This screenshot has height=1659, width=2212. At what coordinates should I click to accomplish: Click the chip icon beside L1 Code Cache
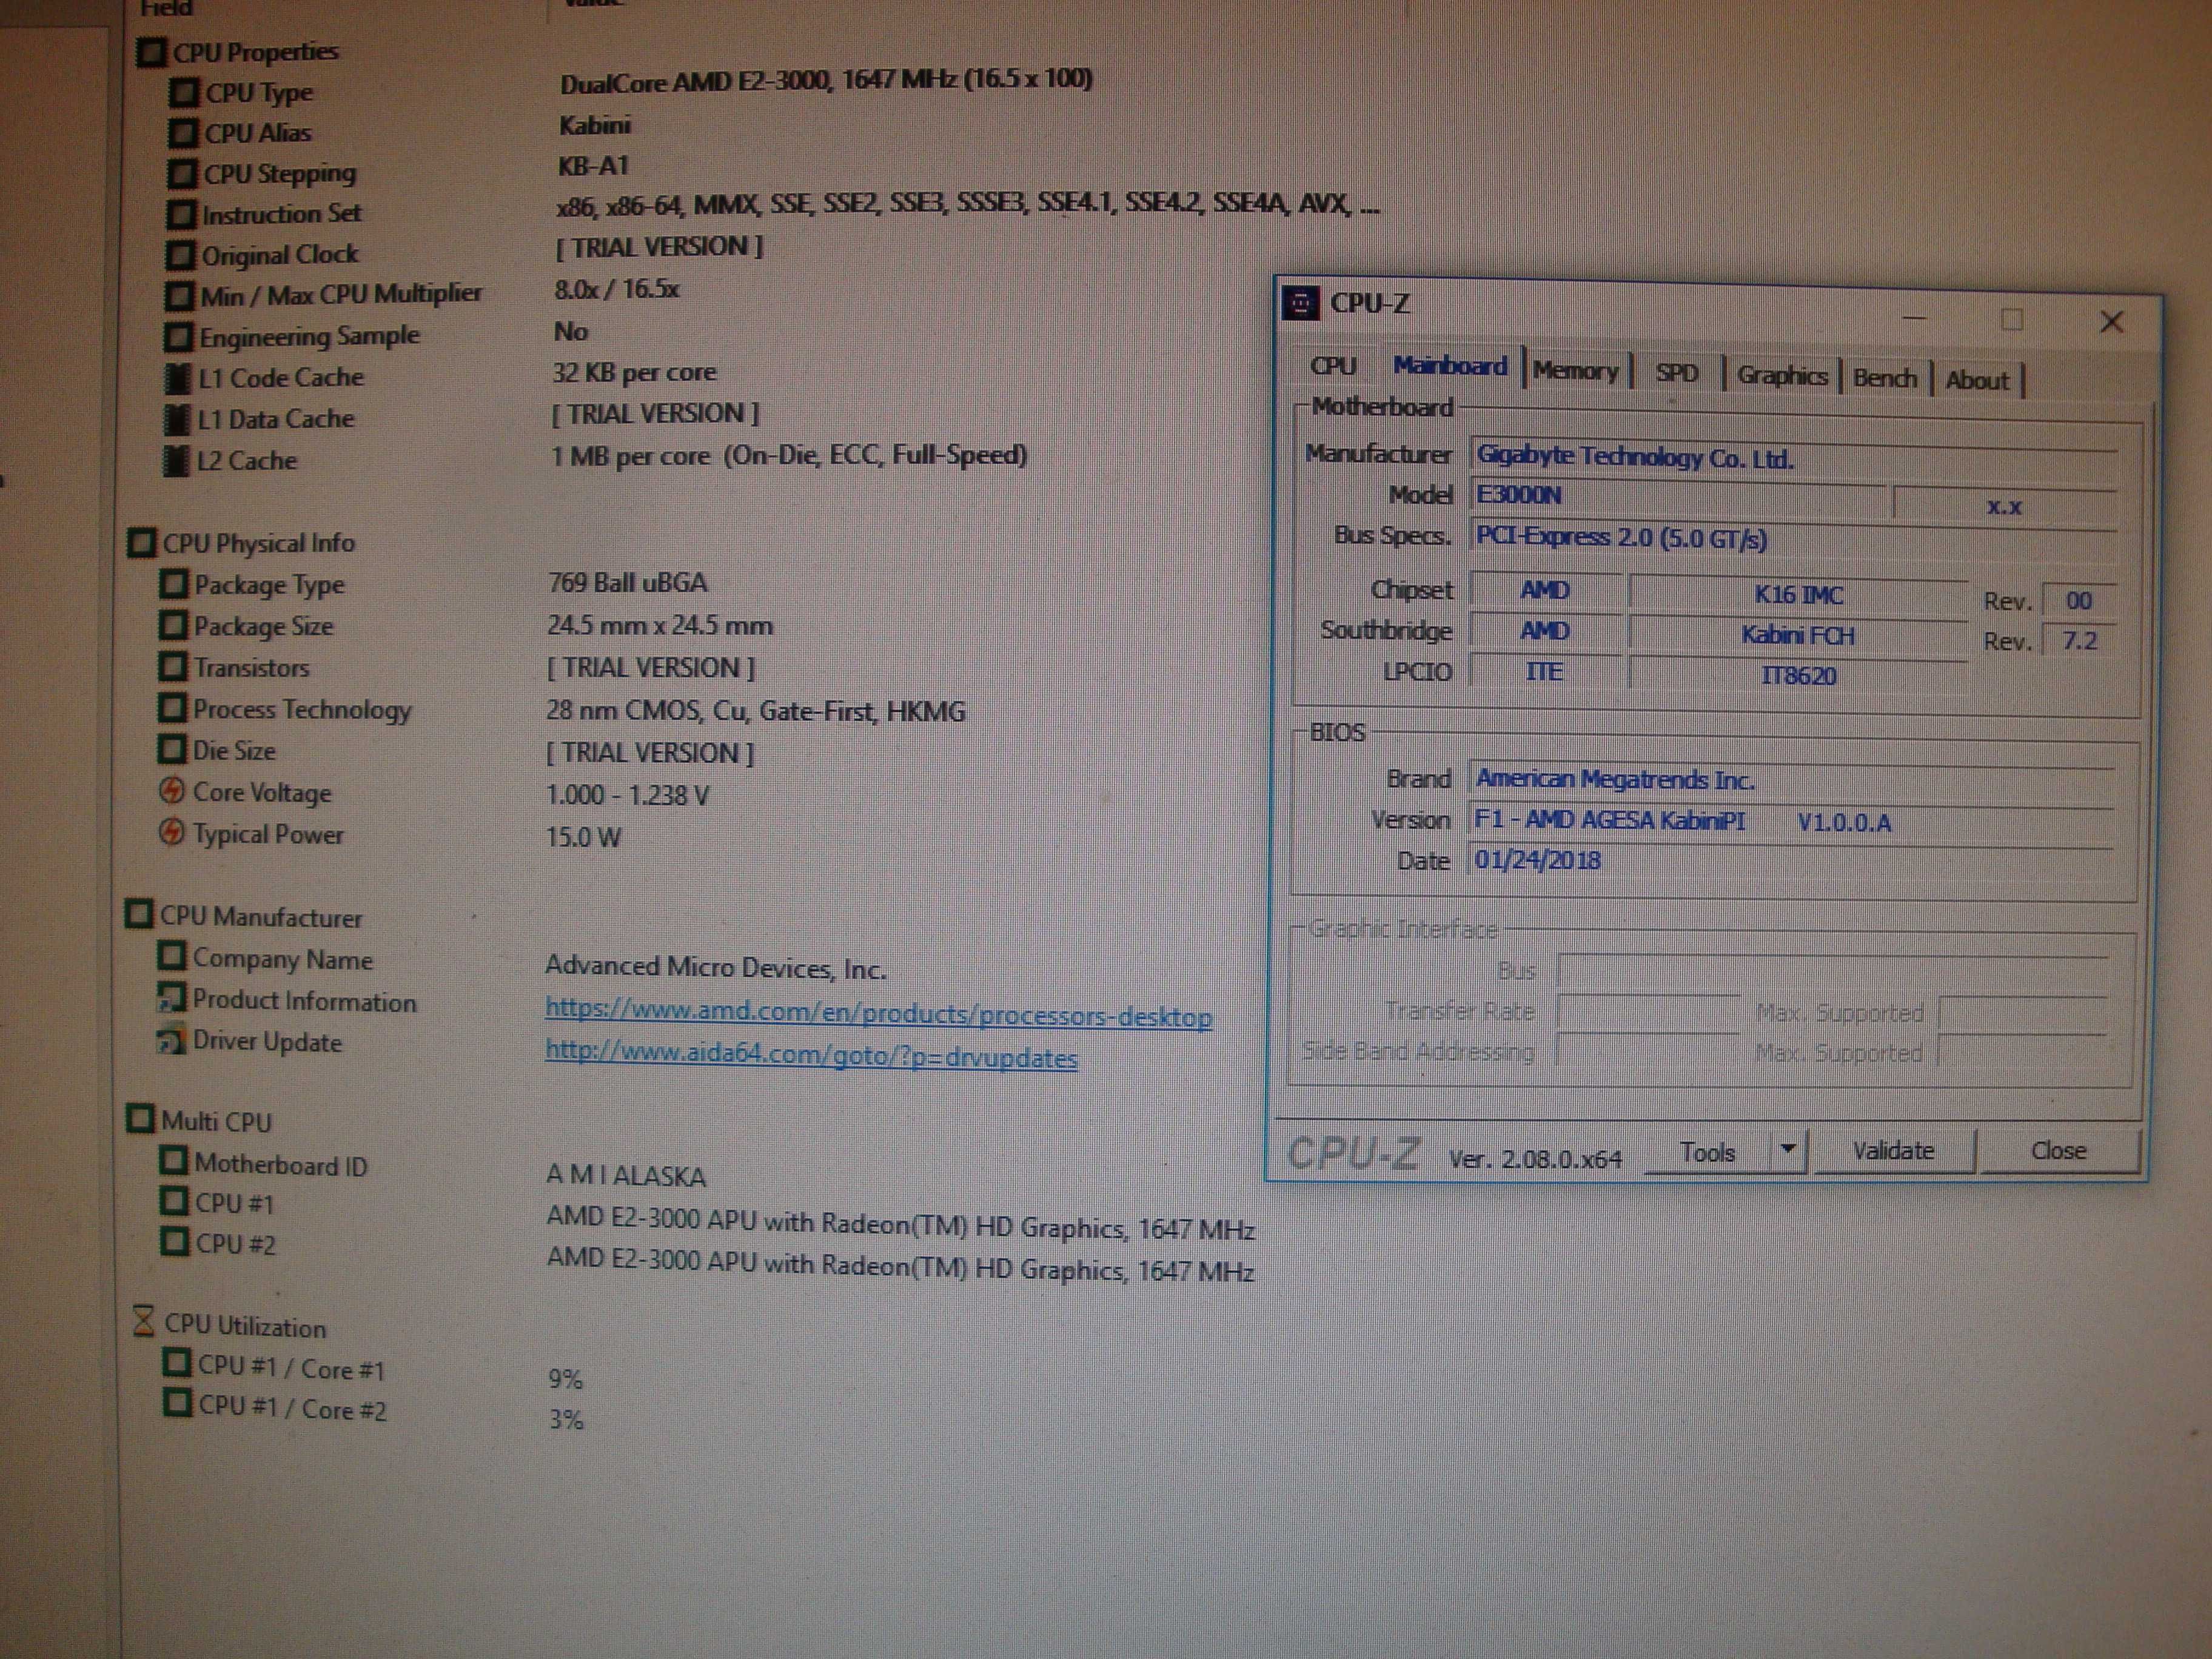coord(177,378)
